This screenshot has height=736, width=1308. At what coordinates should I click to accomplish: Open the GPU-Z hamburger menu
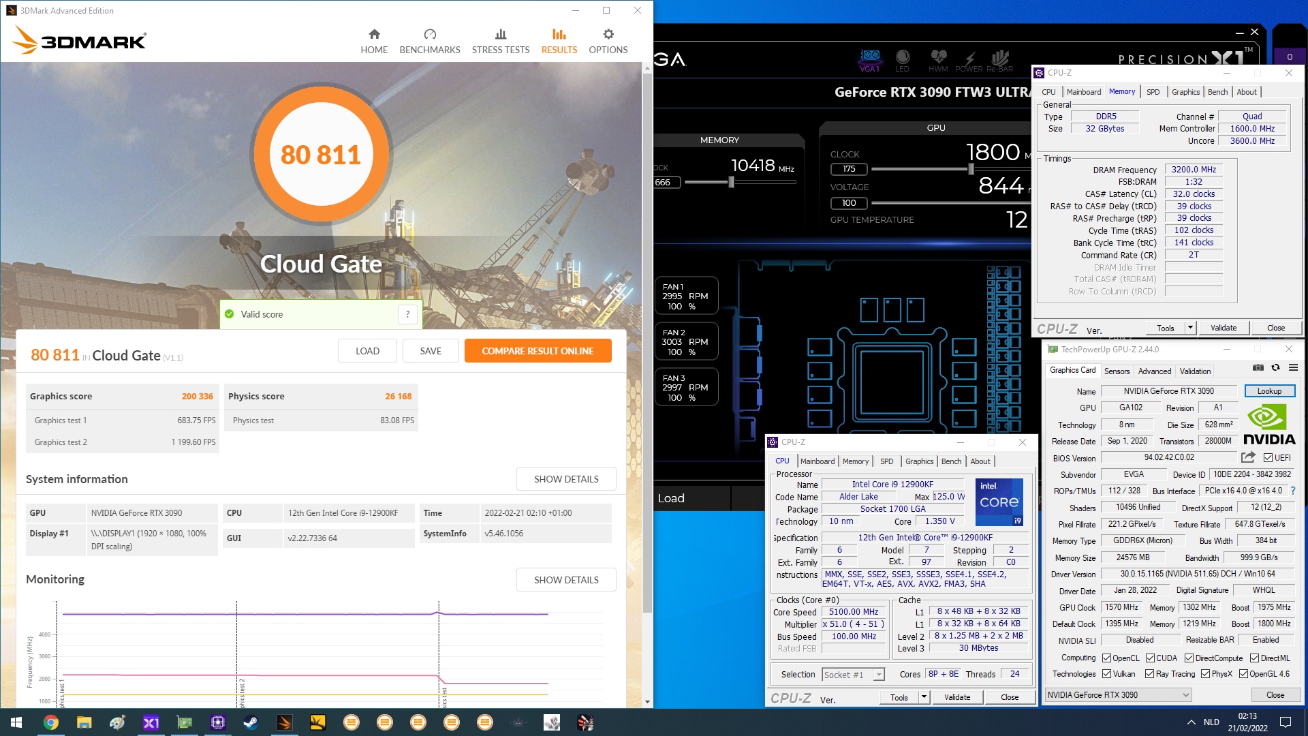pos(1293,368)
